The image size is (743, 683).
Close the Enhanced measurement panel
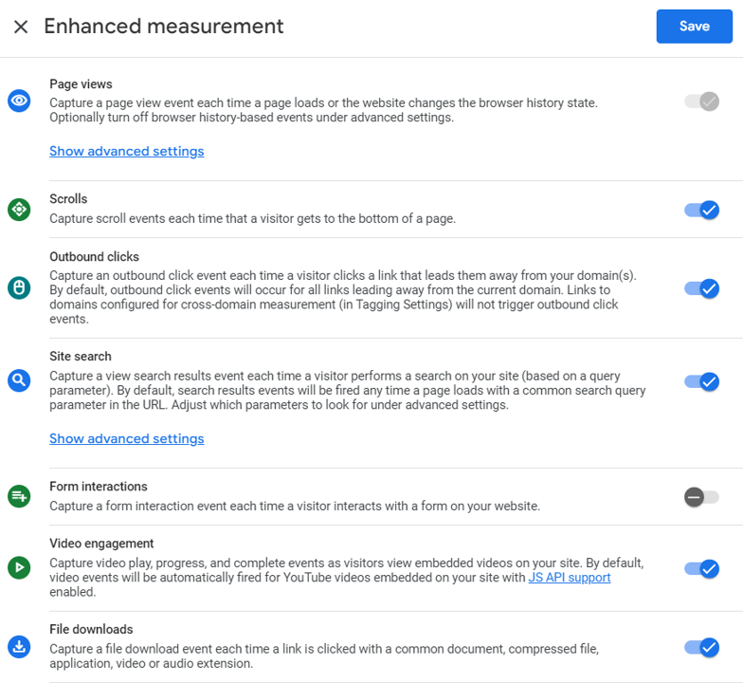tap(21, 27)
